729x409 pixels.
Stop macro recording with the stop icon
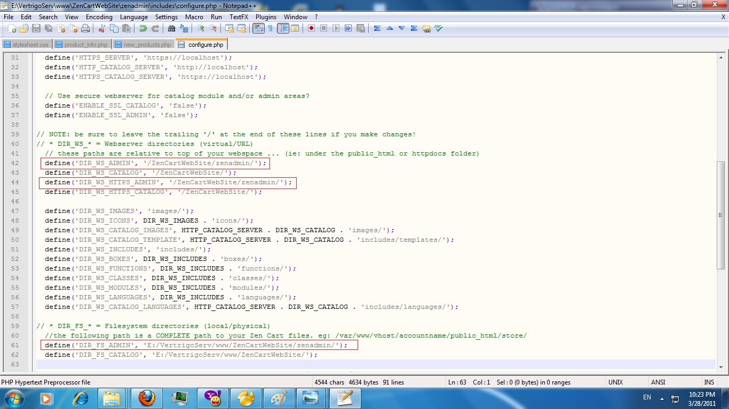point(323,28)
